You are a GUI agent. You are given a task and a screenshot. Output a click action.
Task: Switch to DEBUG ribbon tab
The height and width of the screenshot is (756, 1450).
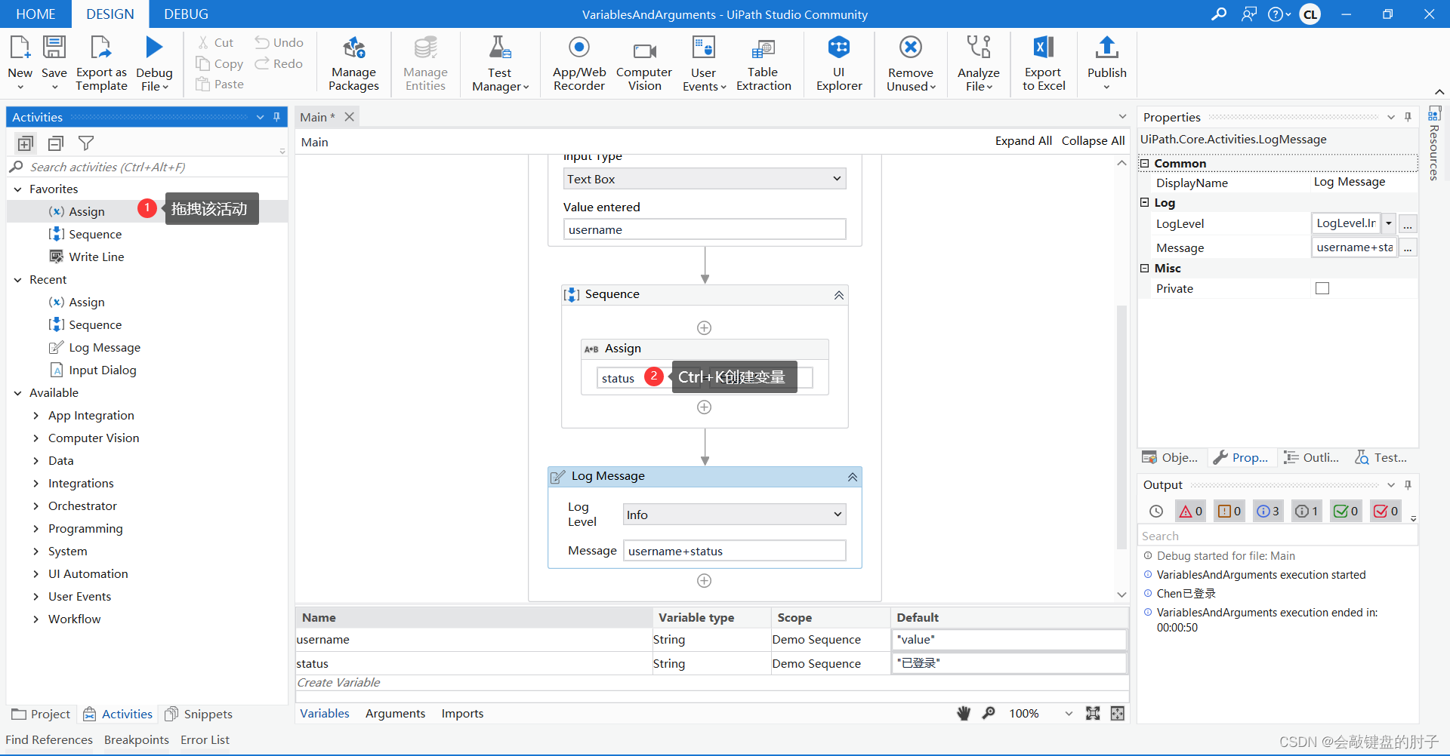186,14
